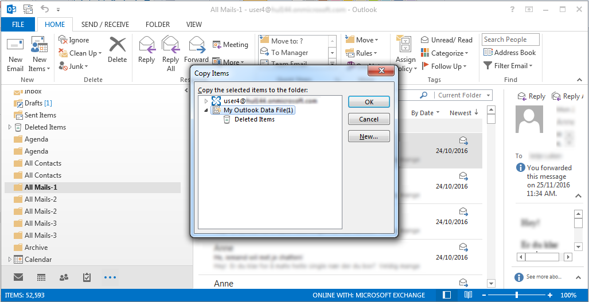Show more navigation options (dots)
The height and width of the screenshot is (302, 589).
click(110, 277)
